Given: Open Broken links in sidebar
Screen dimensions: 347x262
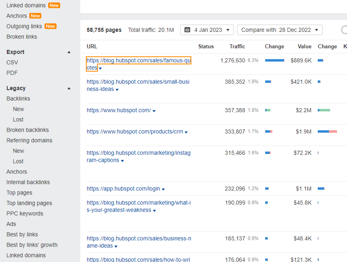Looking at the screenshot, I should pos(22,37).
